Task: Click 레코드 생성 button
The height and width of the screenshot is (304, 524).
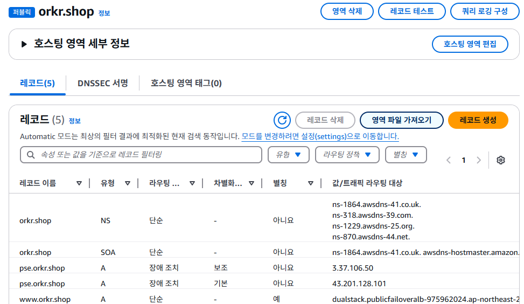Action: 478,120
